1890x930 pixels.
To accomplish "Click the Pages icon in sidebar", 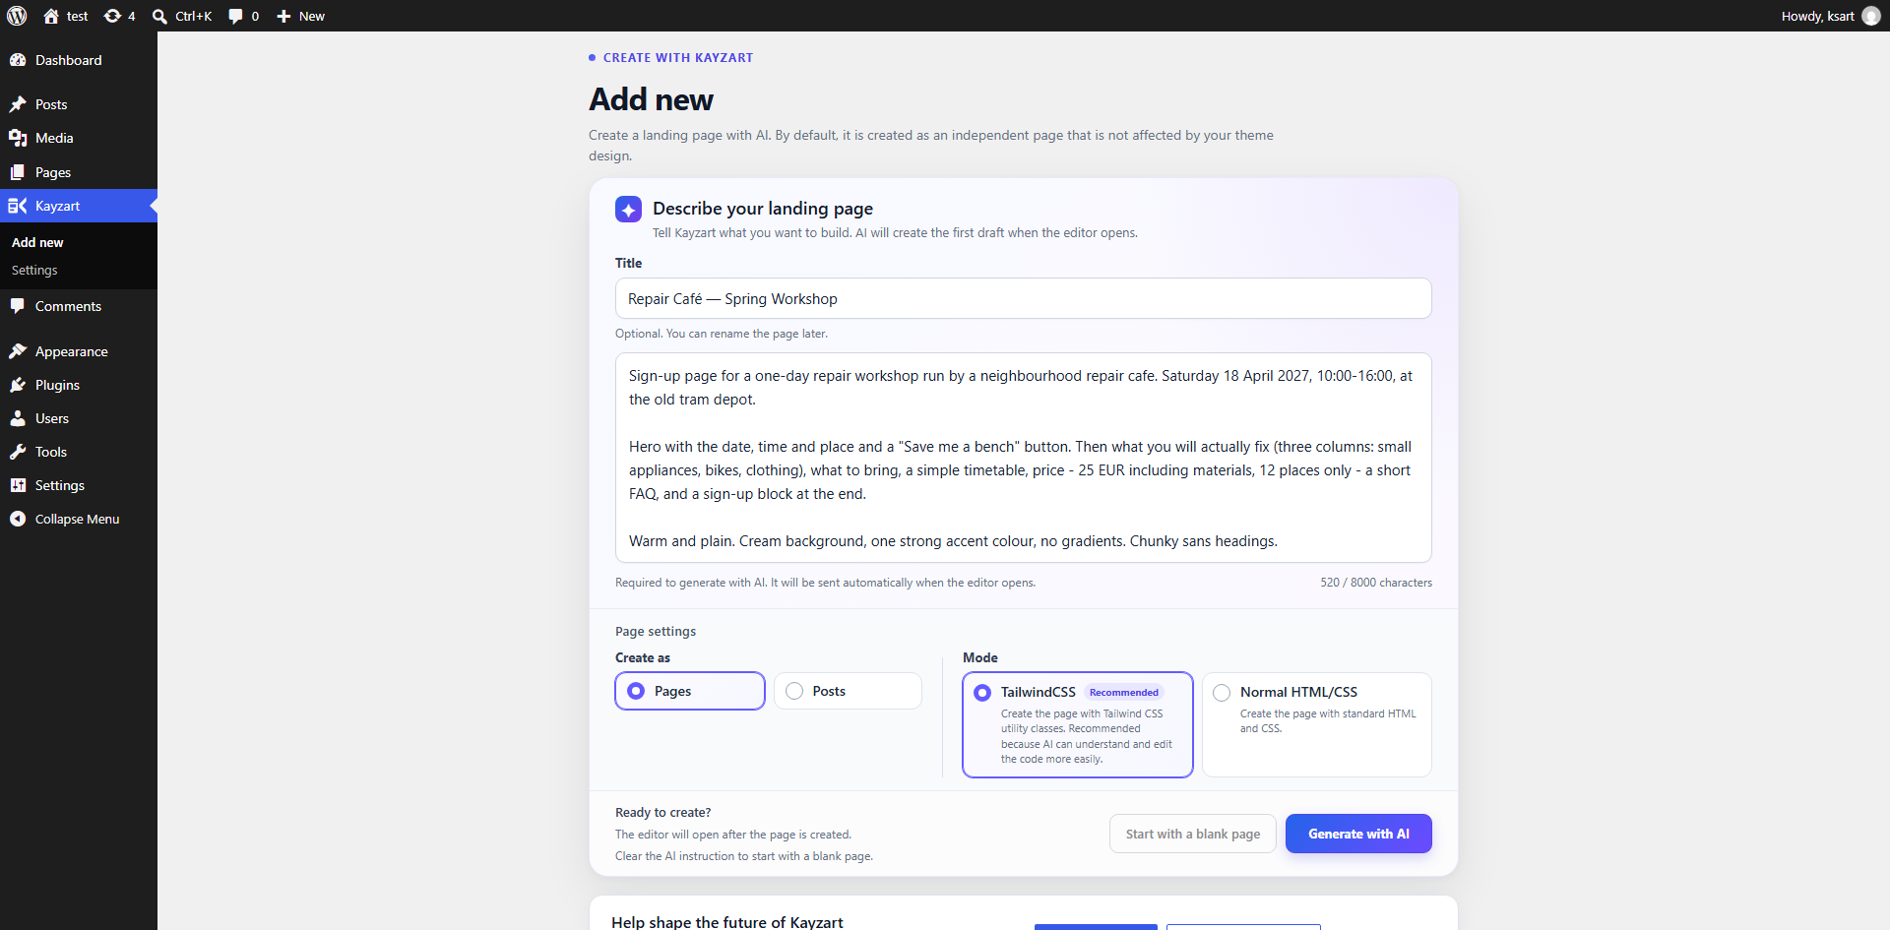I will coord(18,172).
